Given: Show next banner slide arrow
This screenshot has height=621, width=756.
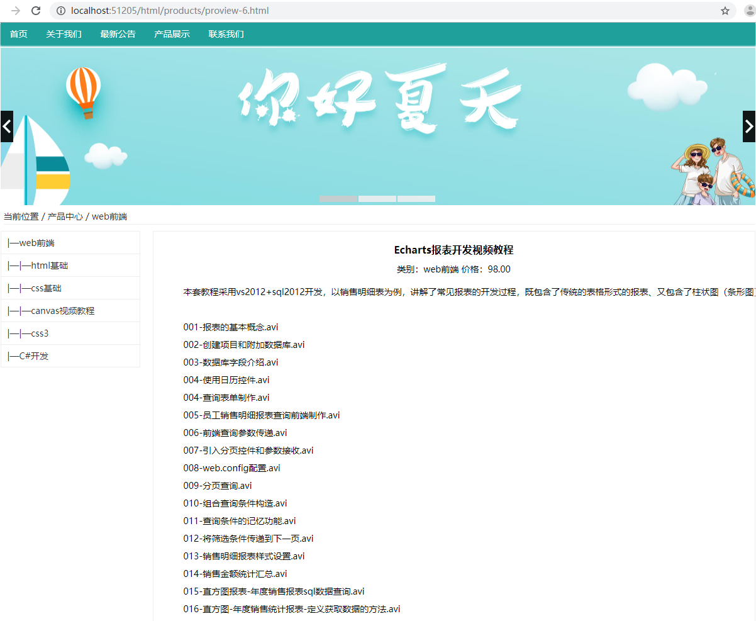Looking at the screenshot, I should coord(749,126).
